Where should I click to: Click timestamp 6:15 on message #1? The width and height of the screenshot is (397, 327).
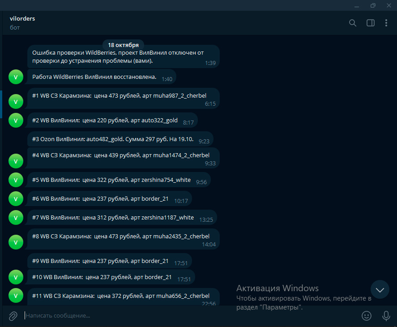point(210,104)
